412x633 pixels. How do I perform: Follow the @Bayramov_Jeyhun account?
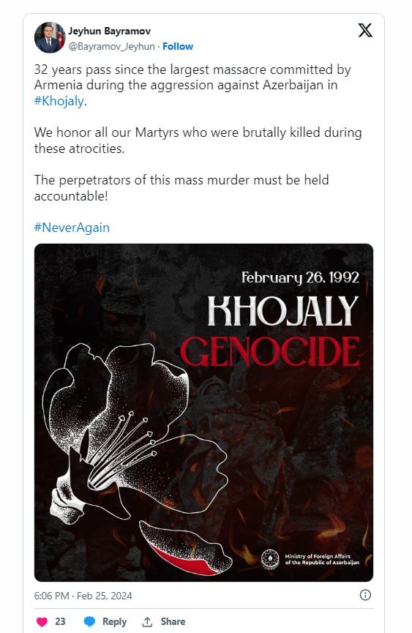(178, 46)
